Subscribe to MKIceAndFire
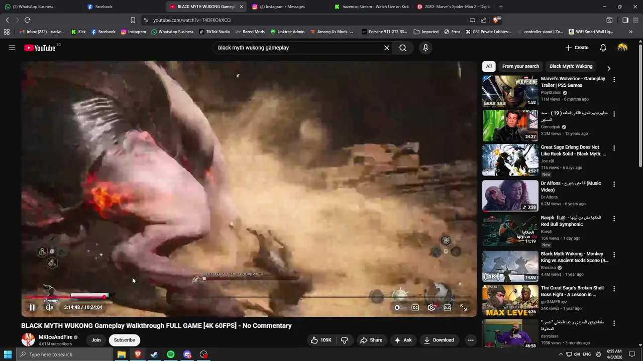This screenshot has height=361, width=643. 124,340
